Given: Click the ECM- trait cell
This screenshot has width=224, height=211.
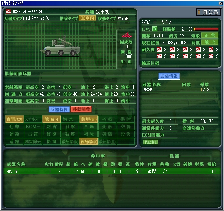Looking at the screenshot, I should 33,127.
